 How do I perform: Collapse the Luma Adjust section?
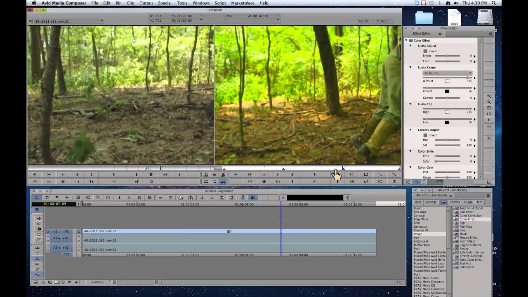410,46
